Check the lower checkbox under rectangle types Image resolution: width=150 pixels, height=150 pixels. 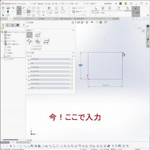[x=31, y=49]
